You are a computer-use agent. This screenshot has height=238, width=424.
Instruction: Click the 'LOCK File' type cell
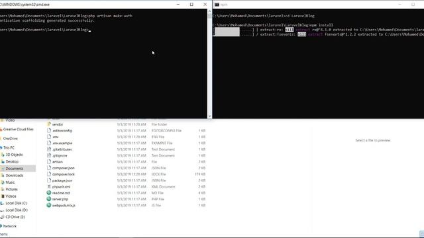[x=159, y=174]
